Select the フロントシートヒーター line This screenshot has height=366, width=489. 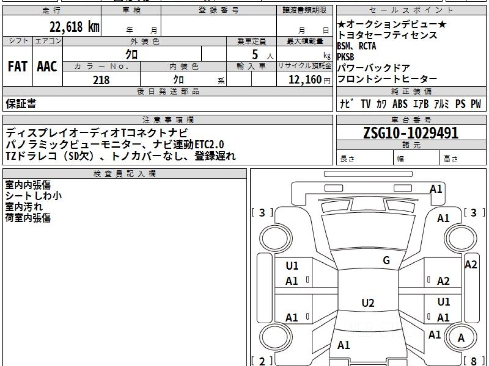pyautogui.click(x=387, y=79)
